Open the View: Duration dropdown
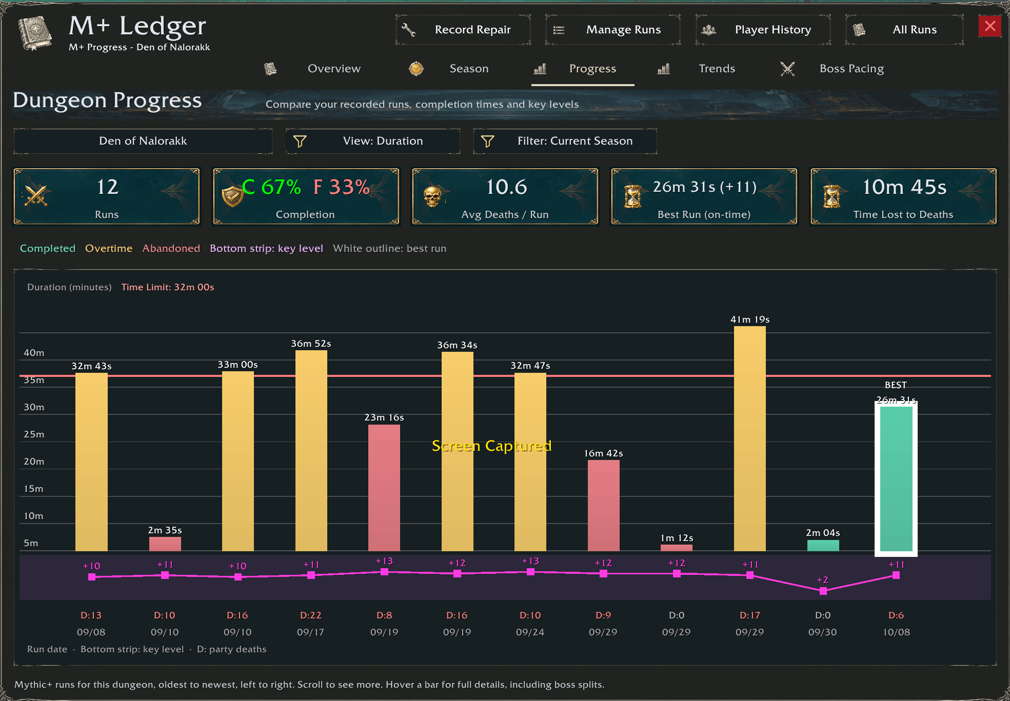Screen dimensions: 1010x701 (x=373, y=141)
